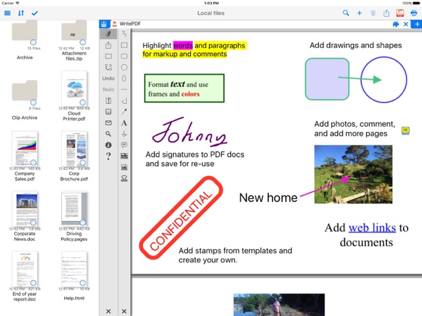Select the arrow drawing tool
The width and height of the screenshot is (422, 316).
pyautogui.click(x=124, y=111)
